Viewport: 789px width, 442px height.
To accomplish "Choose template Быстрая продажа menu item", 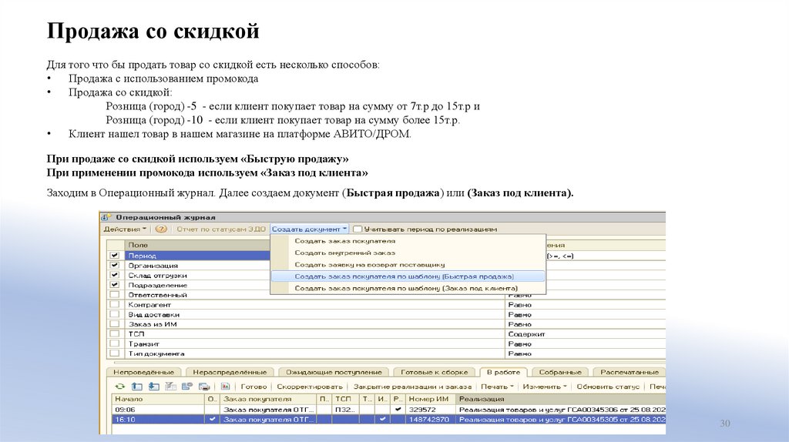I will pos(408,276).
